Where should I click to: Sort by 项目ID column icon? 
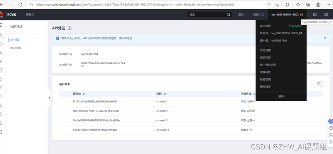coord(85,94)
